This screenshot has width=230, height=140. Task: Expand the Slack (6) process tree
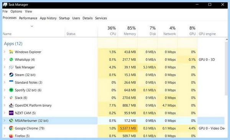point(5,98)
